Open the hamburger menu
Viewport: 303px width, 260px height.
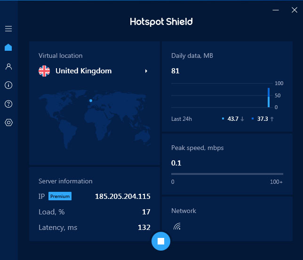pos(8,29)
